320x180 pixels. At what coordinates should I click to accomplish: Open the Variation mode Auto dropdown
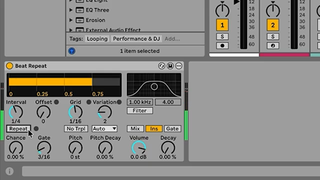tap(104, 129)
